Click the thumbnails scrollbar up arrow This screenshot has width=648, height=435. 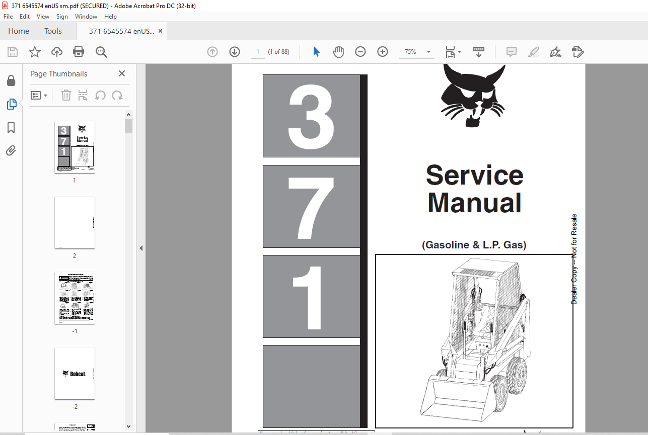(x=129, y=115)
